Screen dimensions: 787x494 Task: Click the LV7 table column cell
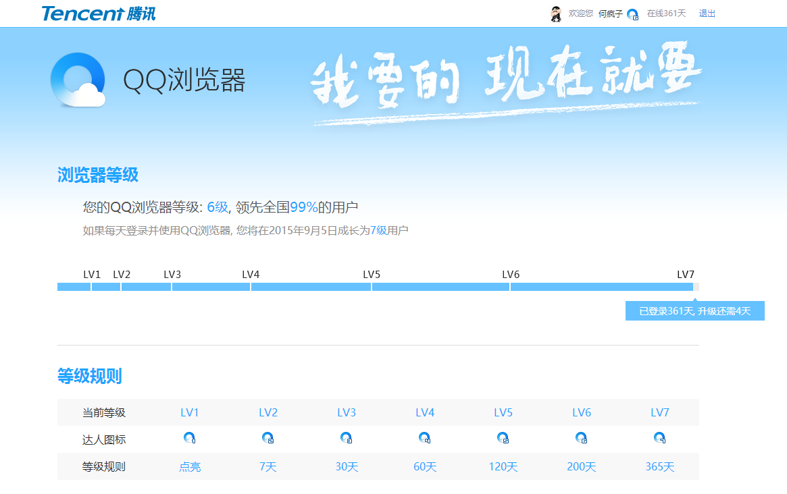[659, 413]
